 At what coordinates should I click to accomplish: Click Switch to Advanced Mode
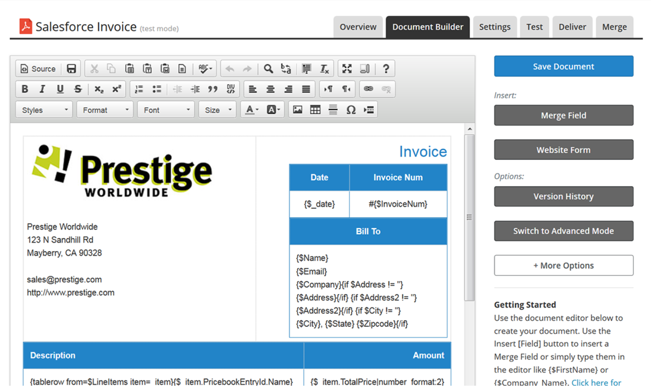pos(564,231)
